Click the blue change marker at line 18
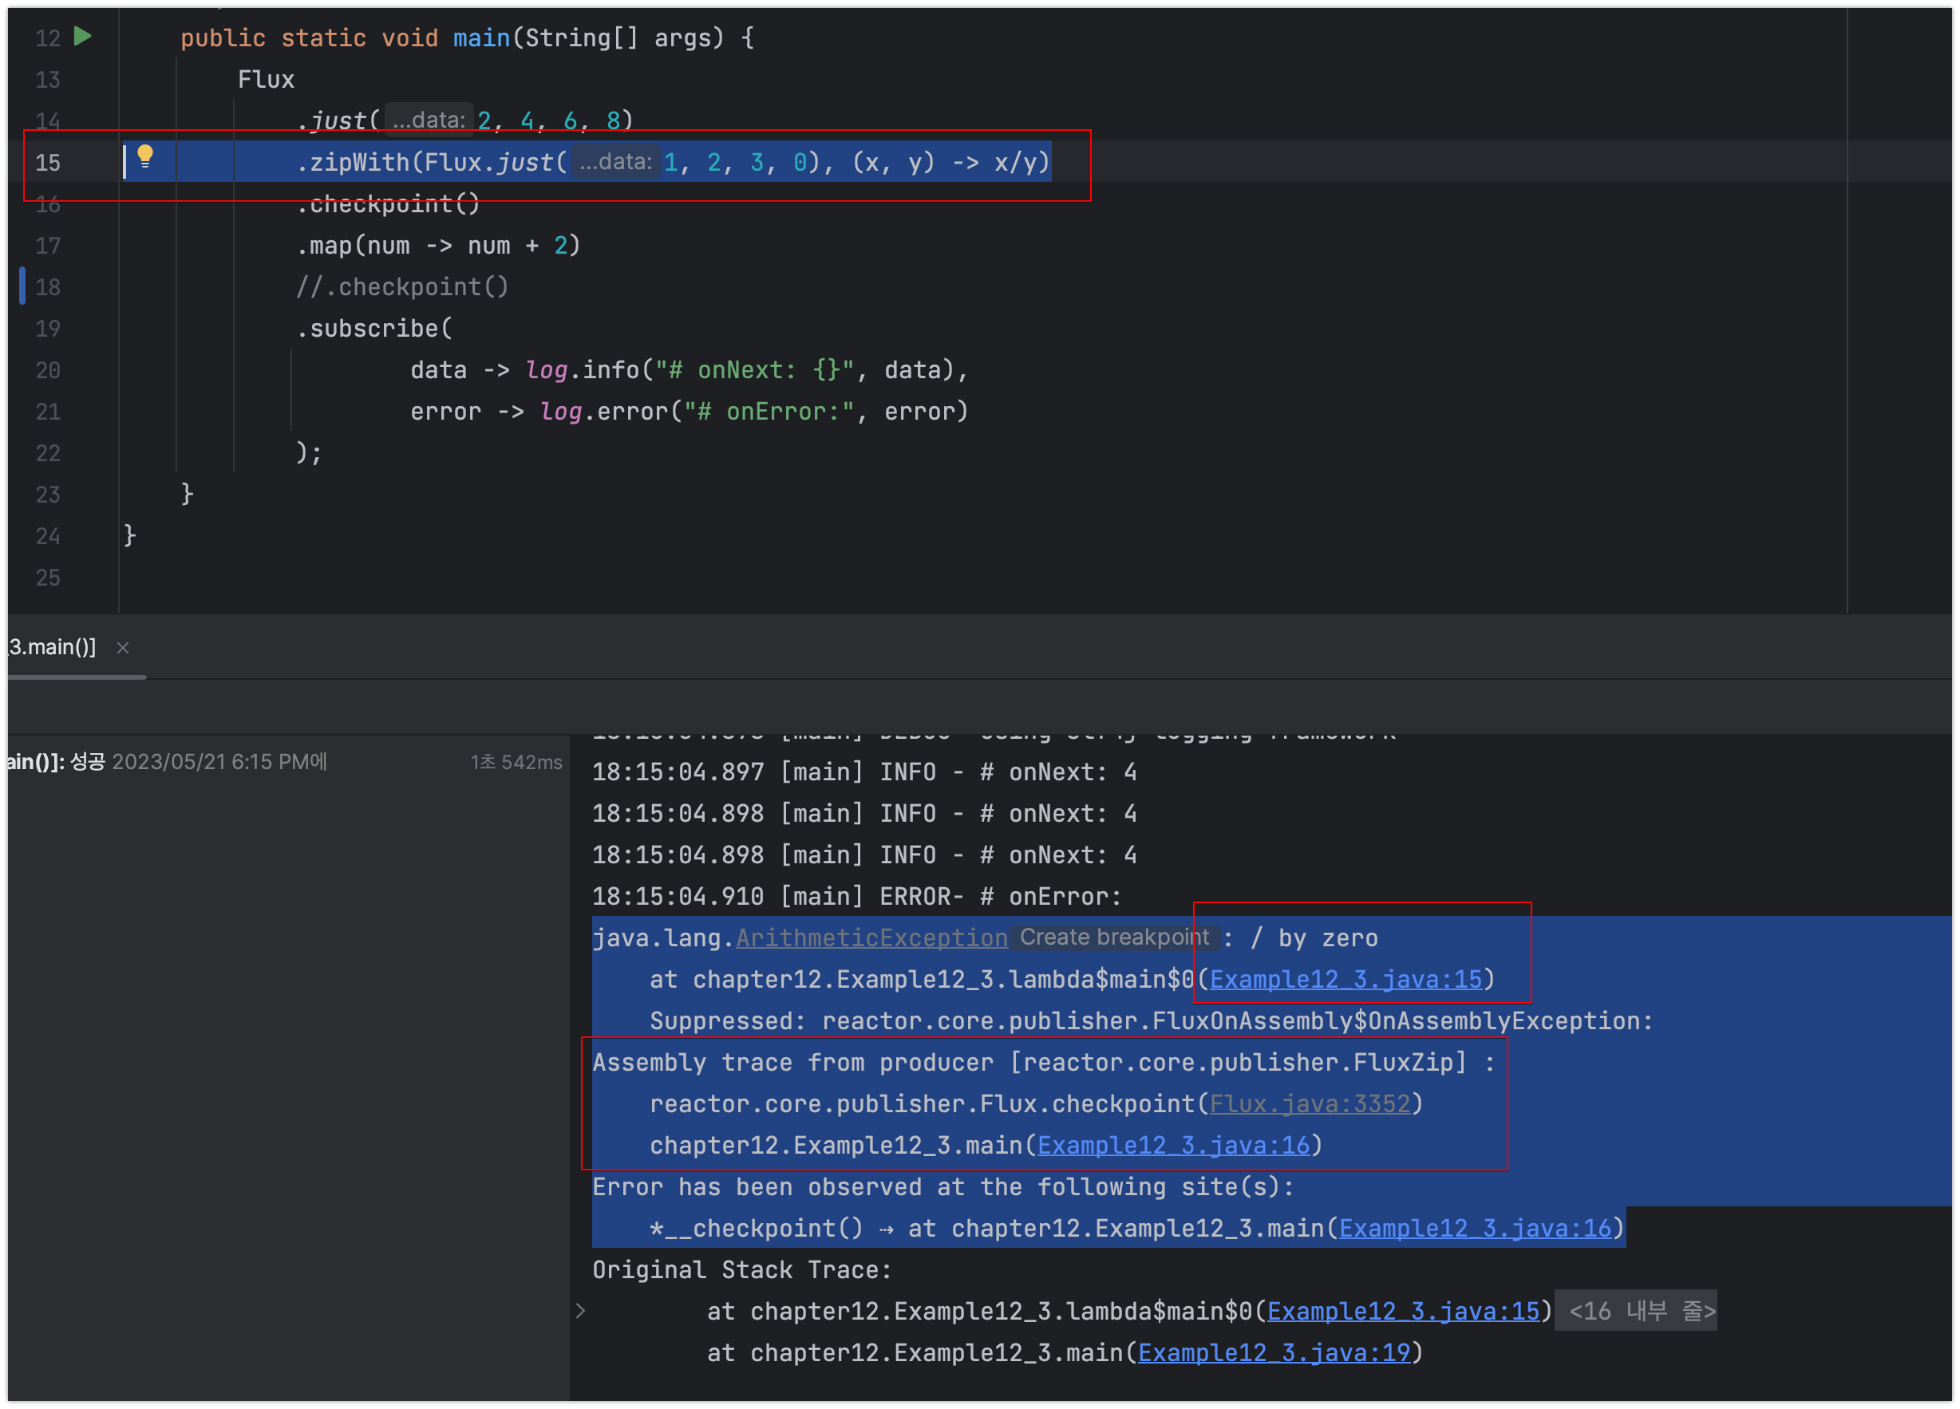 pos(22,286)
